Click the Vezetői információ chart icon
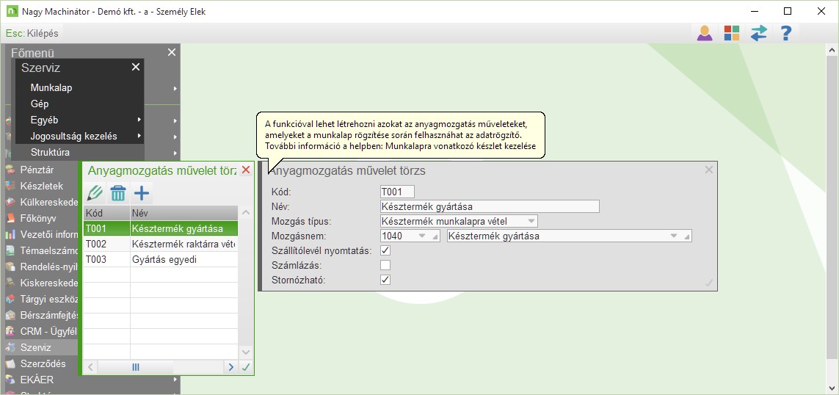The height and width of the screenshot is (395, 839). tap(10, 234)
